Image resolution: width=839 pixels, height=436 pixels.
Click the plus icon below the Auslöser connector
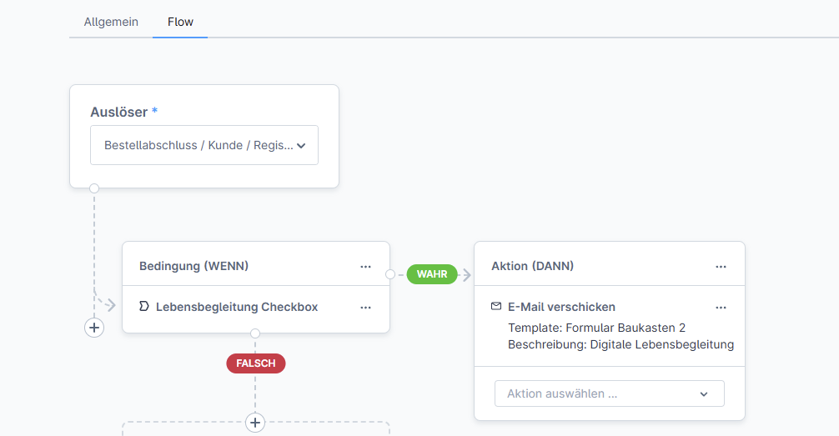94,328
